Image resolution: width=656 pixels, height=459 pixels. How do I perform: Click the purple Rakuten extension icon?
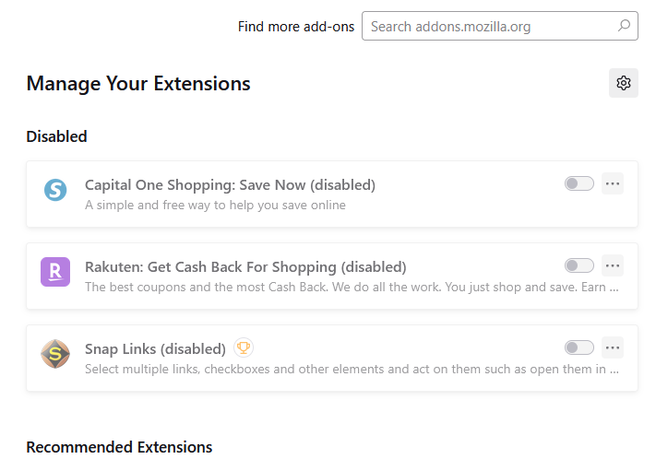point(55,272)
